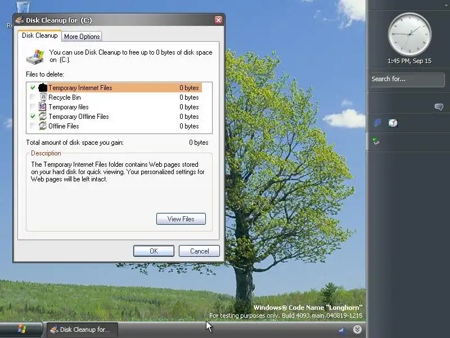Enable the Recycle Bin checkbox

(x=33, y=97)
